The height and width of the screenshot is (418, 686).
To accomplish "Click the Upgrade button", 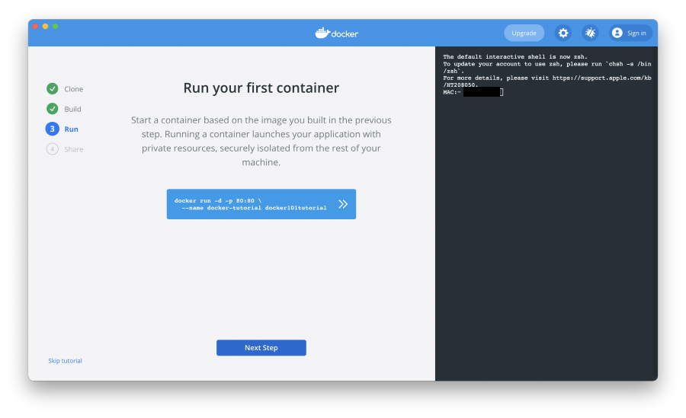I will (524, 33).
